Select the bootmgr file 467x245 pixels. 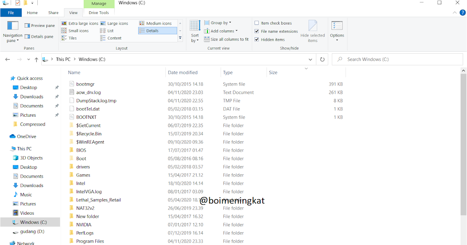point(85,84)
